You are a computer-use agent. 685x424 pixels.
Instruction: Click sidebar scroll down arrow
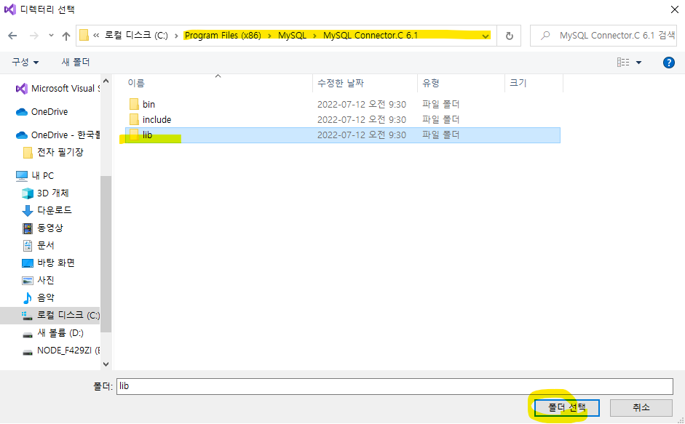[106, 364]
